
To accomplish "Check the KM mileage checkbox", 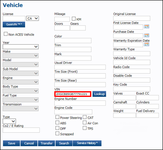I will point(74,19).
